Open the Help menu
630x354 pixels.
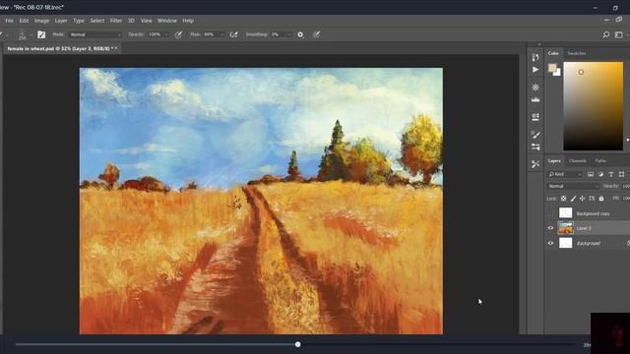pyautogui.click(x=188, y=21)
